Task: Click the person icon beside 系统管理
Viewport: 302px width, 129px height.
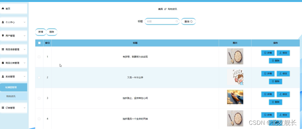Action: point(3,77)
